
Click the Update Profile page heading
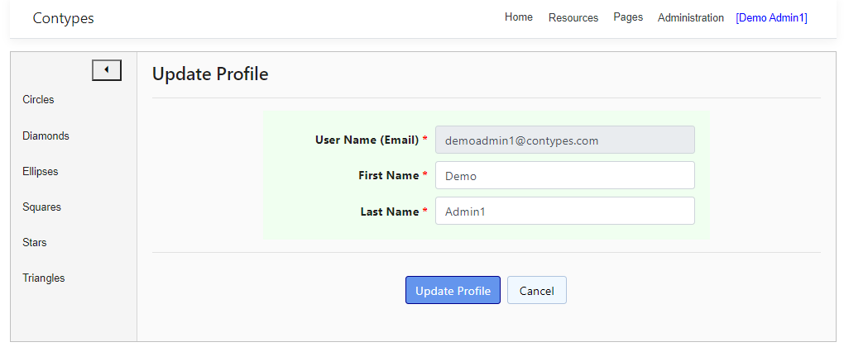(x=210, y=74)
